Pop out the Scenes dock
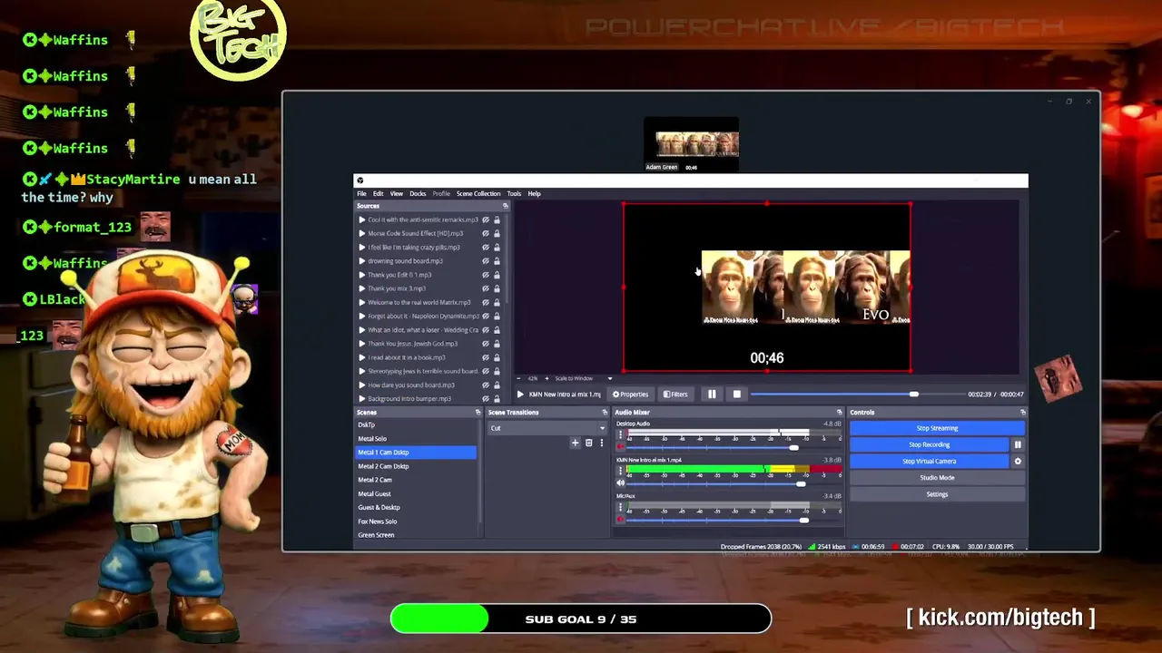 coord(478,413)
